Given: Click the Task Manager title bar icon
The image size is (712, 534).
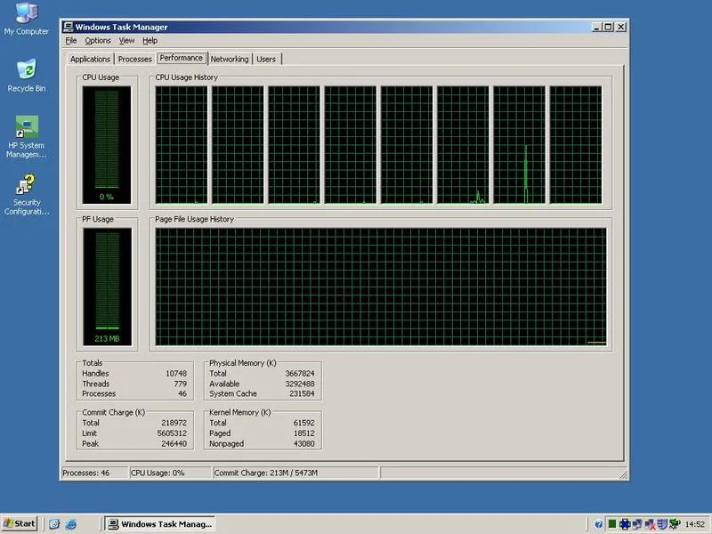Looking at the screenshot, I should click(x=68, y=27).
